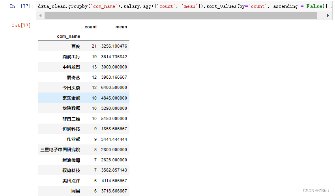335x196 pixels.
Task: Click the mean value 1858.666667
Action: (x=114, y=129)
